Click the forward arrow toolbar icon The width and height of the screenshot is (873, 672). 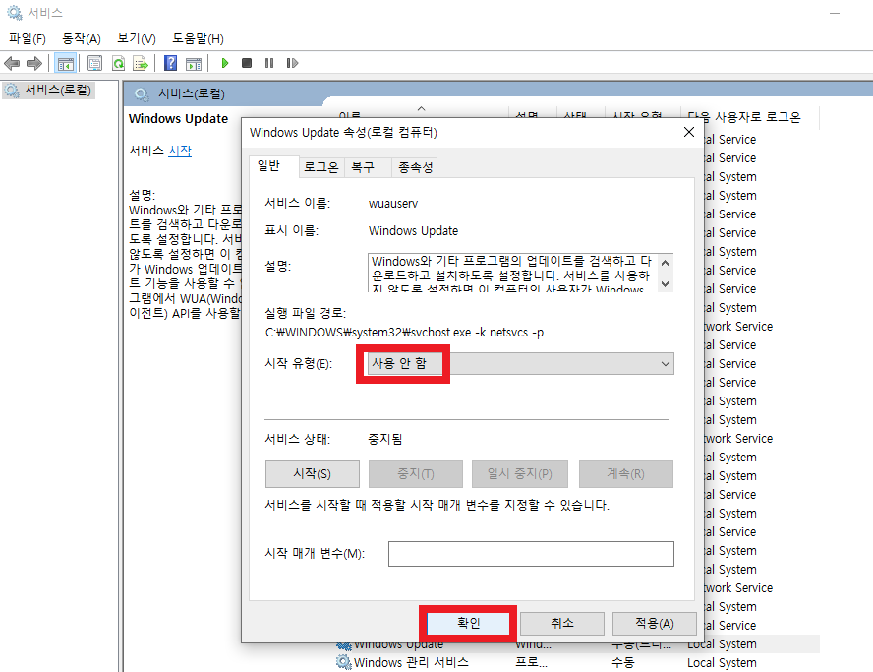coord(34,64)
